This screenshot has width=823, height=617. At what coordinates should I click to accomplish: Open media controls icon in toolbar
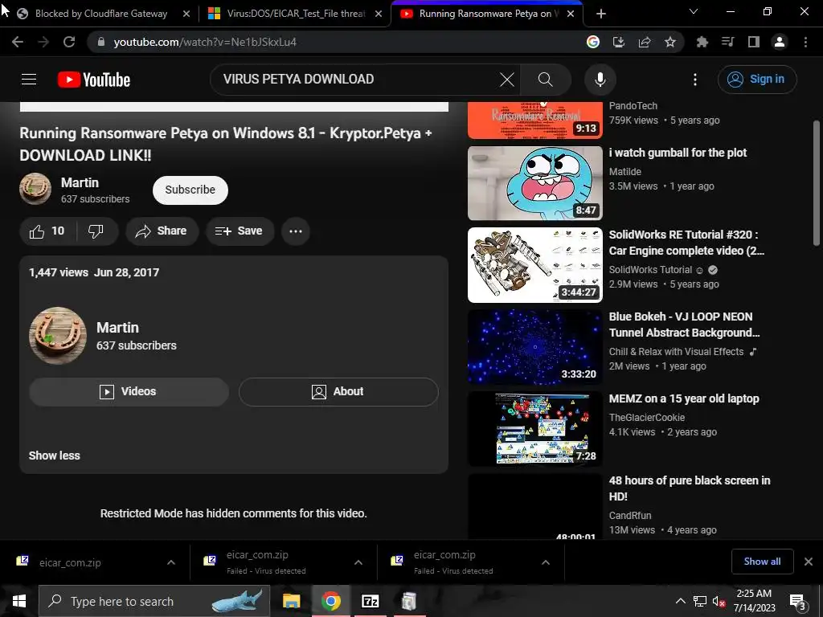tap(728, 42)
